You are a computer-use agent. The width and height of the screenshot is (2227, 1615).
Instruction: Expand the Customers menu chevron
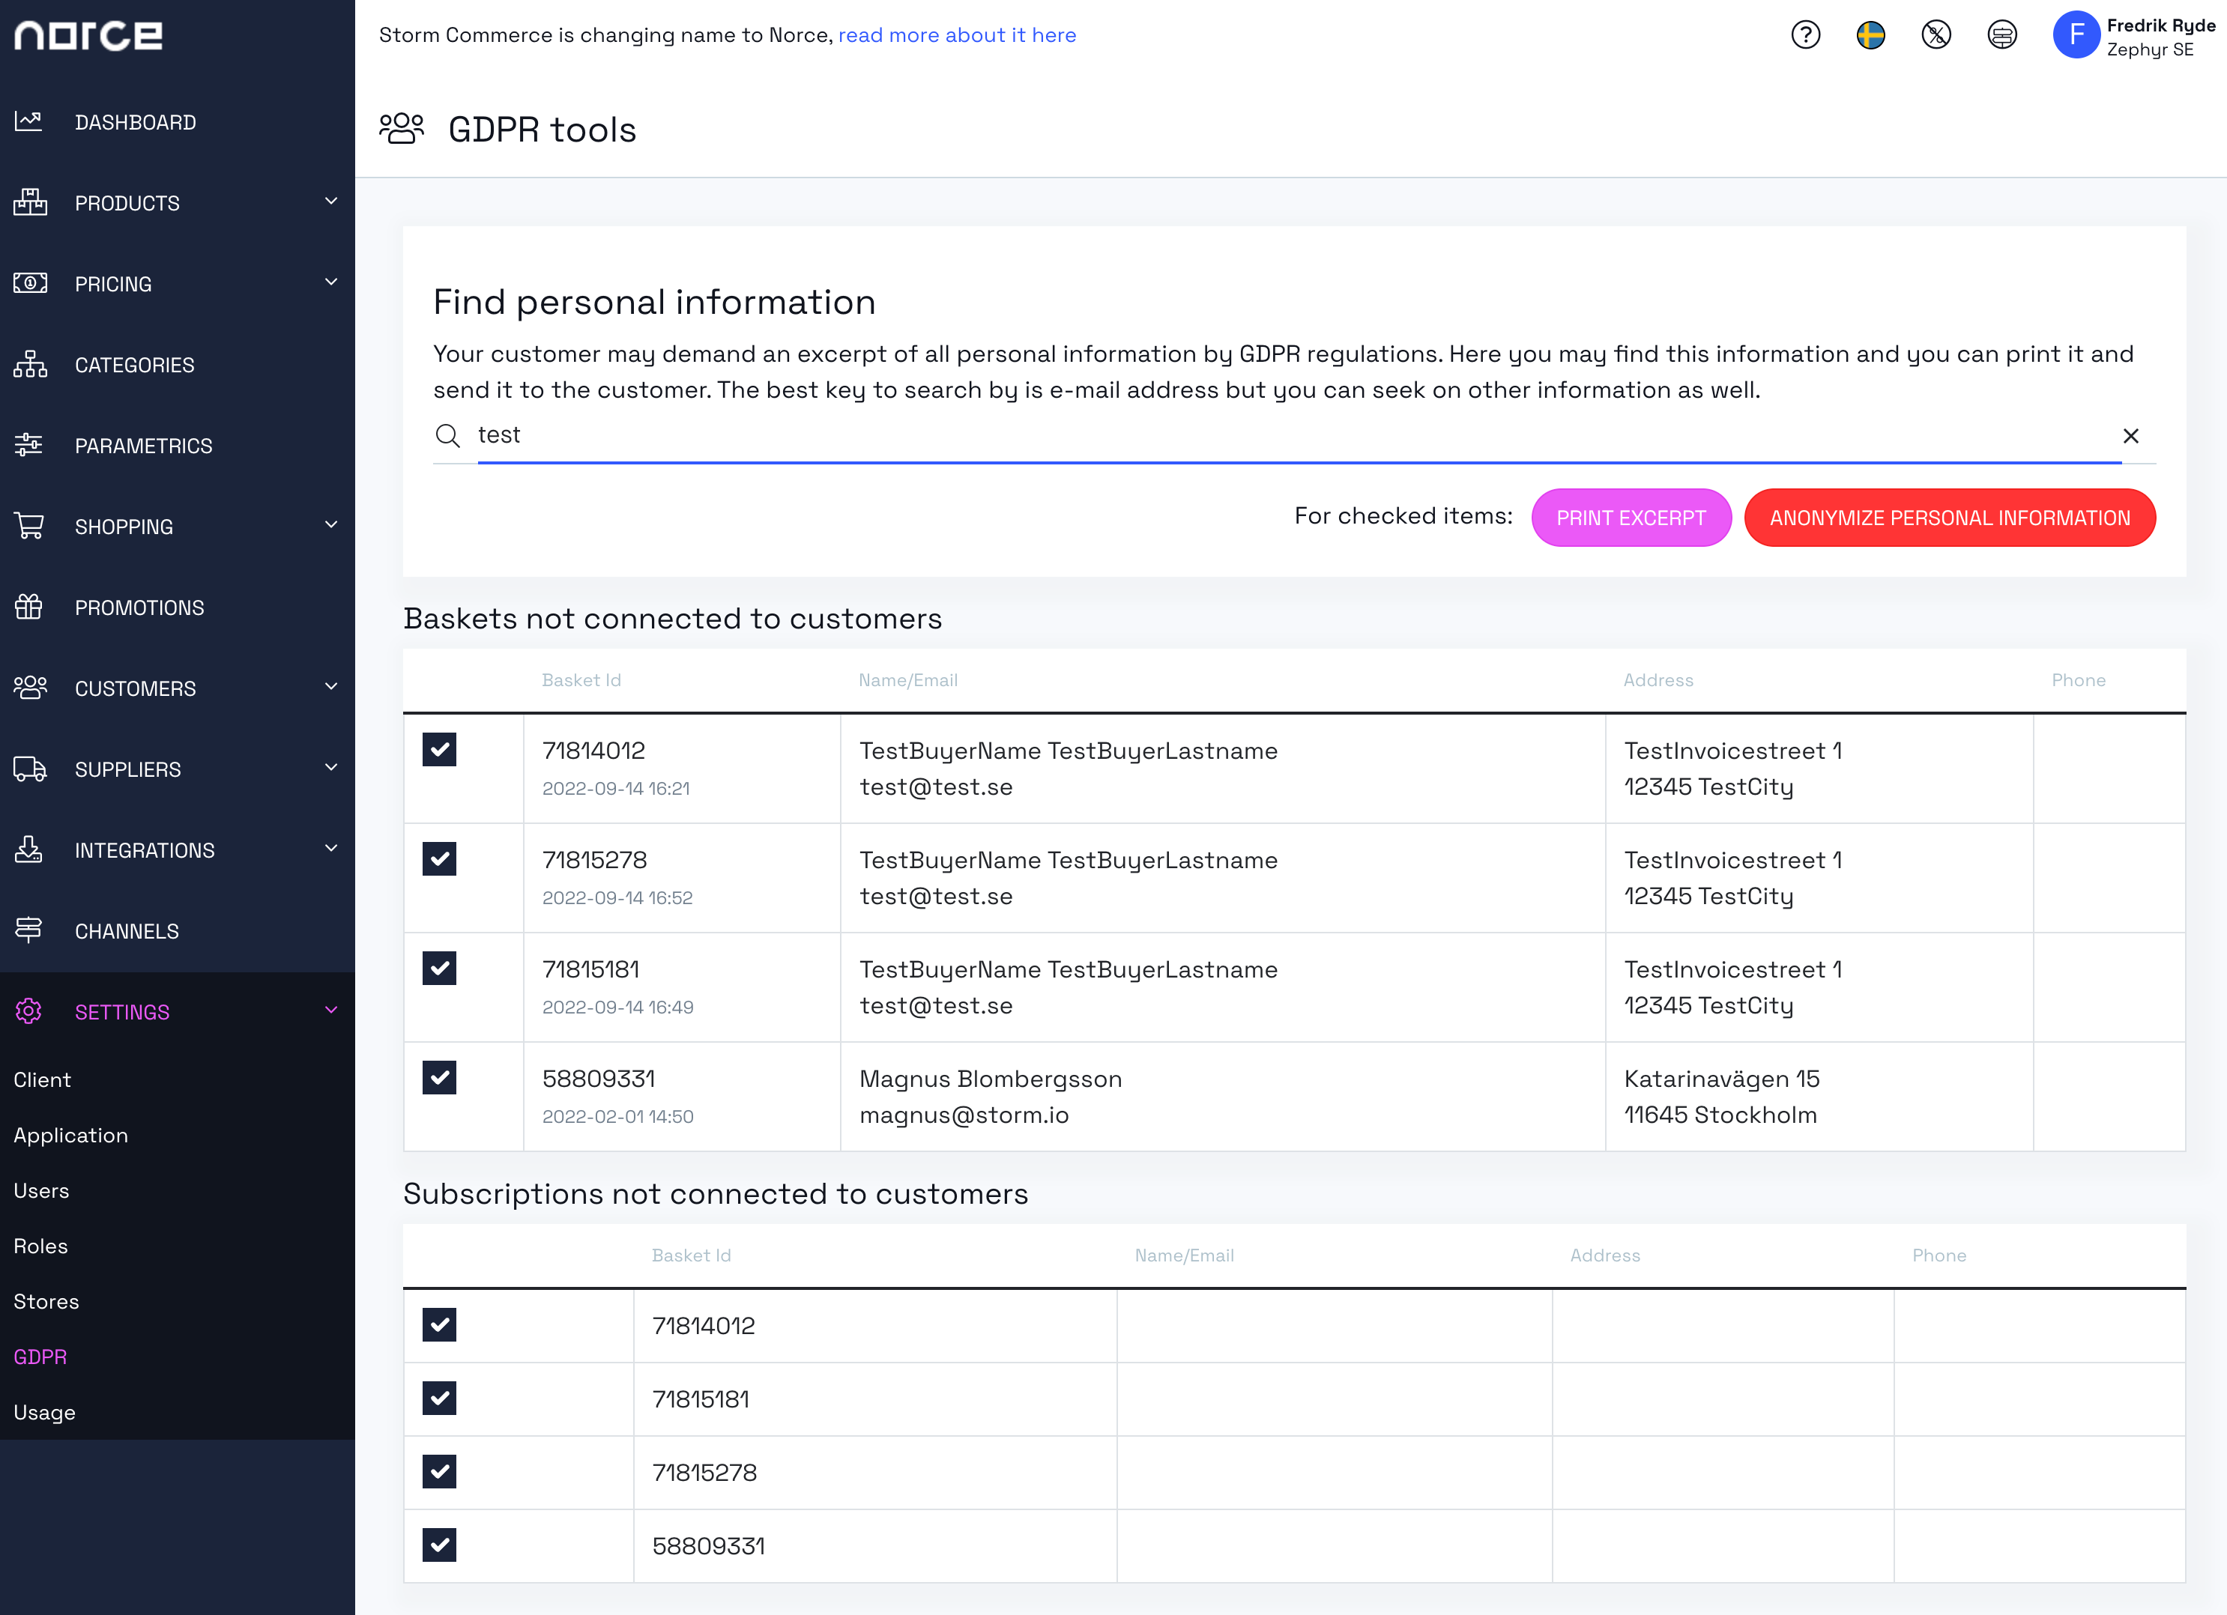click(x=331, y=686)
